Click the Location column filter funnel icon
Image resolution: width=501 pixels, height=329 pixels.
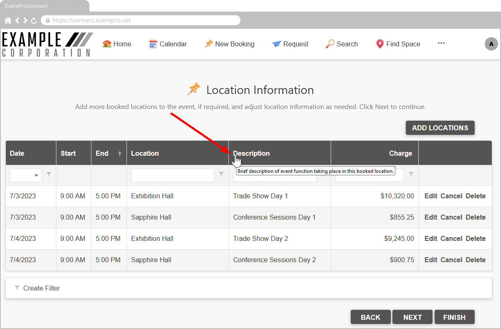click(221, 175)
